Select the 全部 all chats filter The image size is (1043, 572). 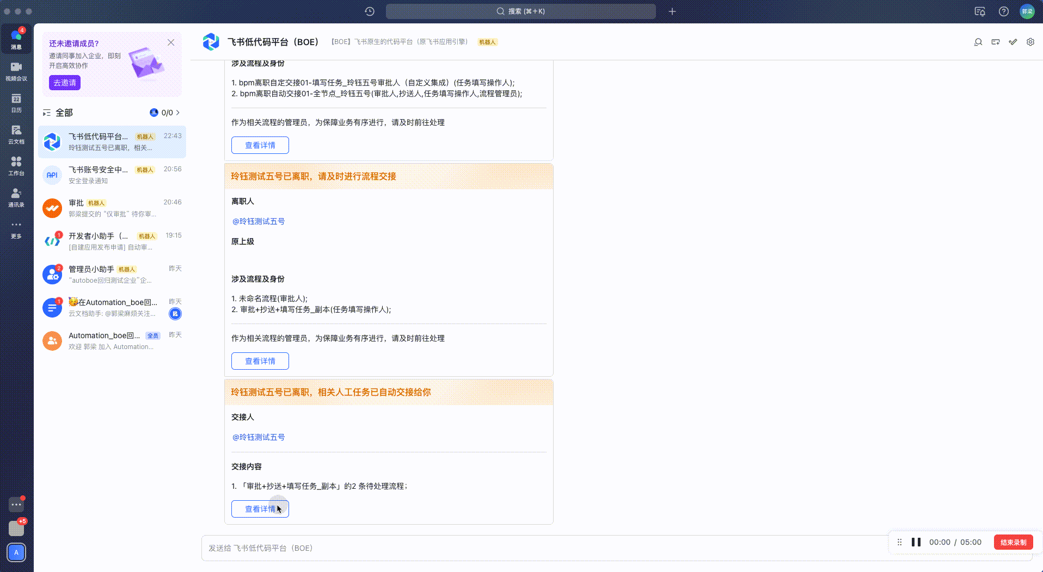pyautogui.click(x=64, y=113)
